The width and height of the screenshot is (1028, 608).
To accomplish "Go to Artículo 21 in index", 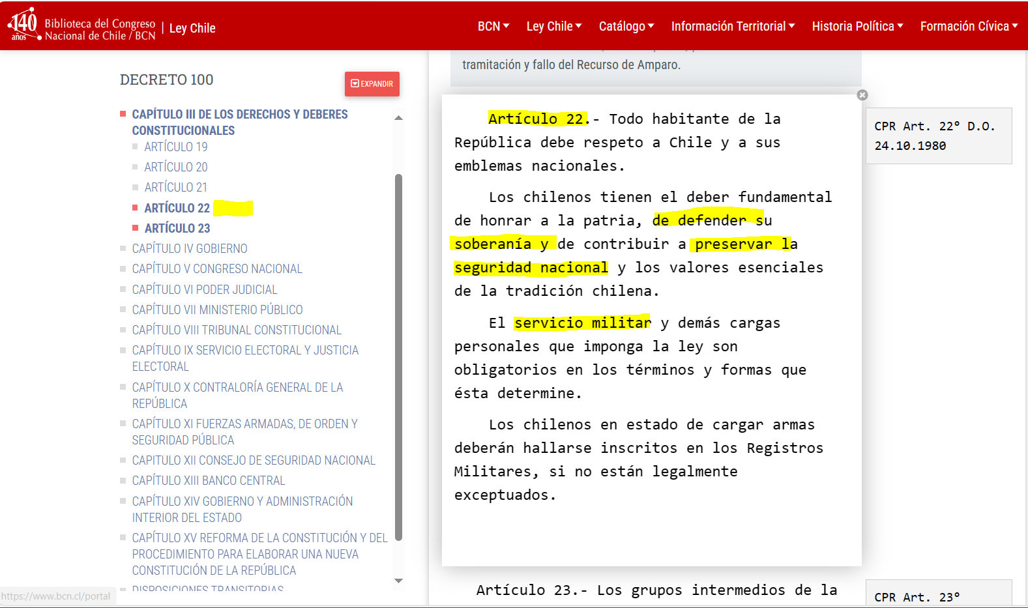I will 176,187.
